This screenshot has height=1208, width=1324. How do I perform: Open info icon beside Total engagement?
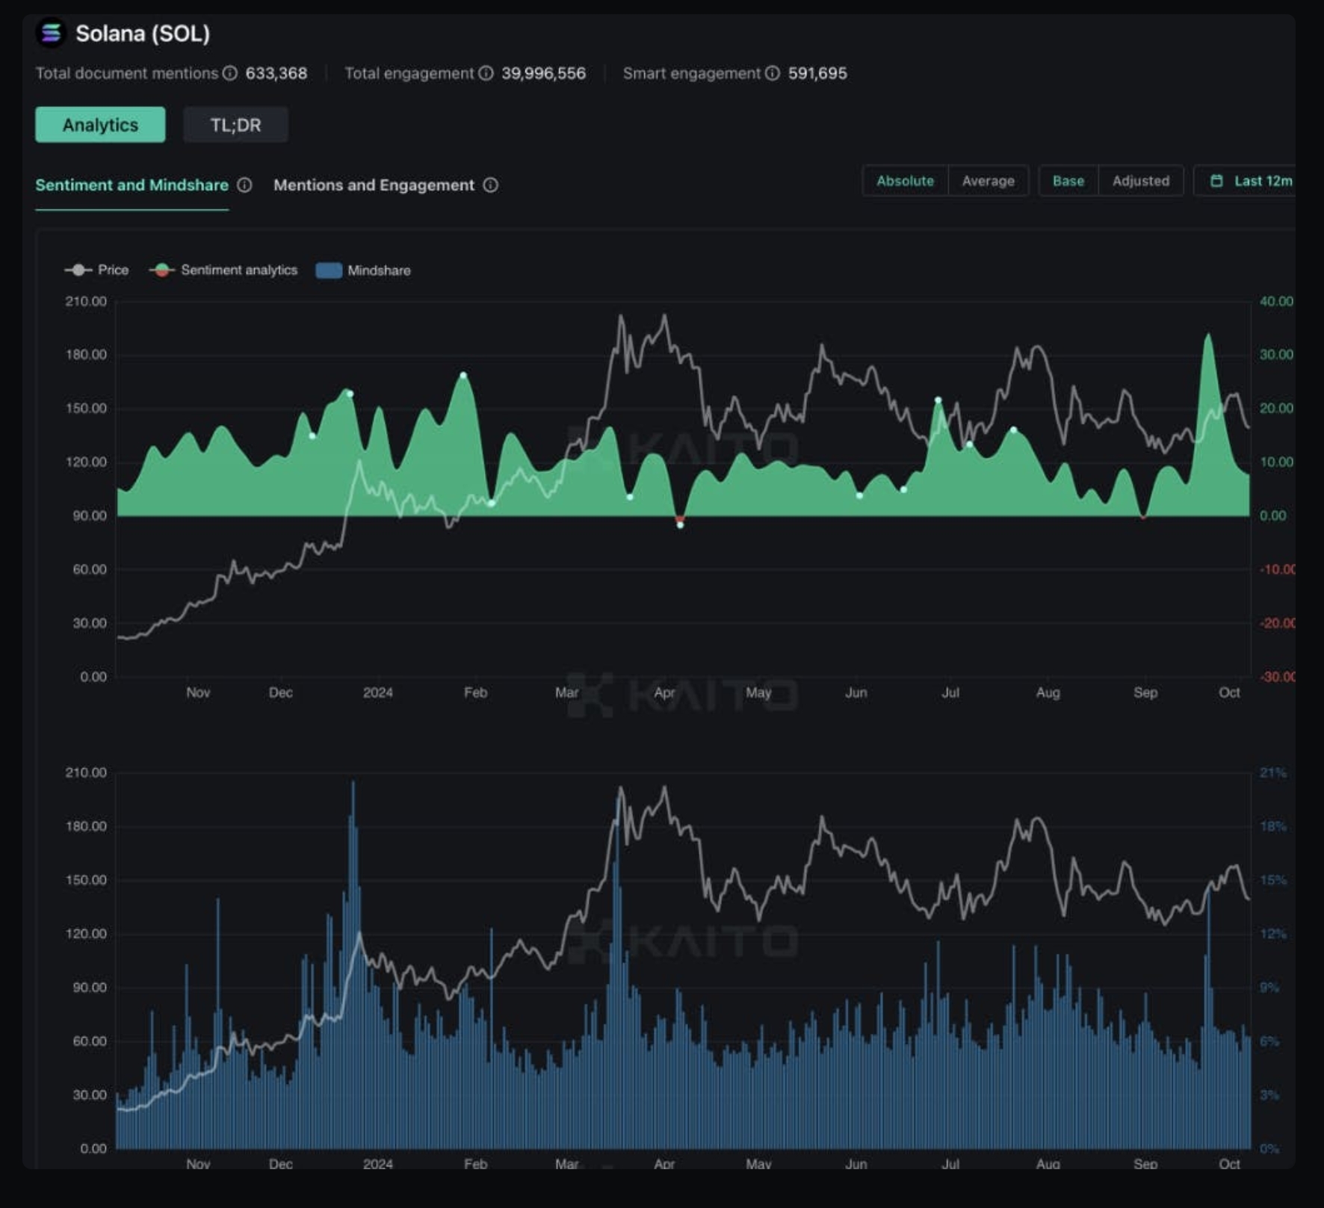point(486,73)
